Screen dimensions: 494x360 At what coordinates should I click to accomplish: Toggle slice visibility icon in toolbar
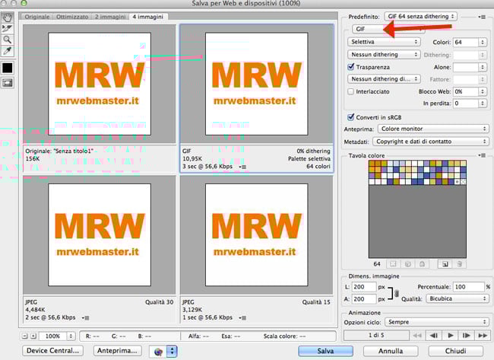(x=8, y=83)
